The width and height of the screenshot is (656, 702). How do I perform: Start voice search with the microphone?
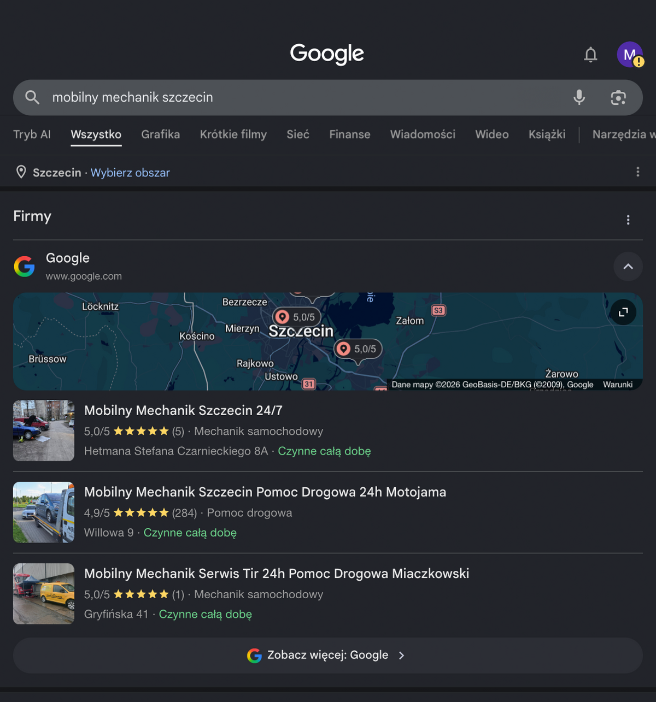coord(579,97)
